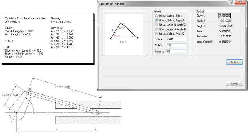This screenshot has height=133, width=248.
Task: Close the Solution of Triangles window
Action: click(240, 3)
